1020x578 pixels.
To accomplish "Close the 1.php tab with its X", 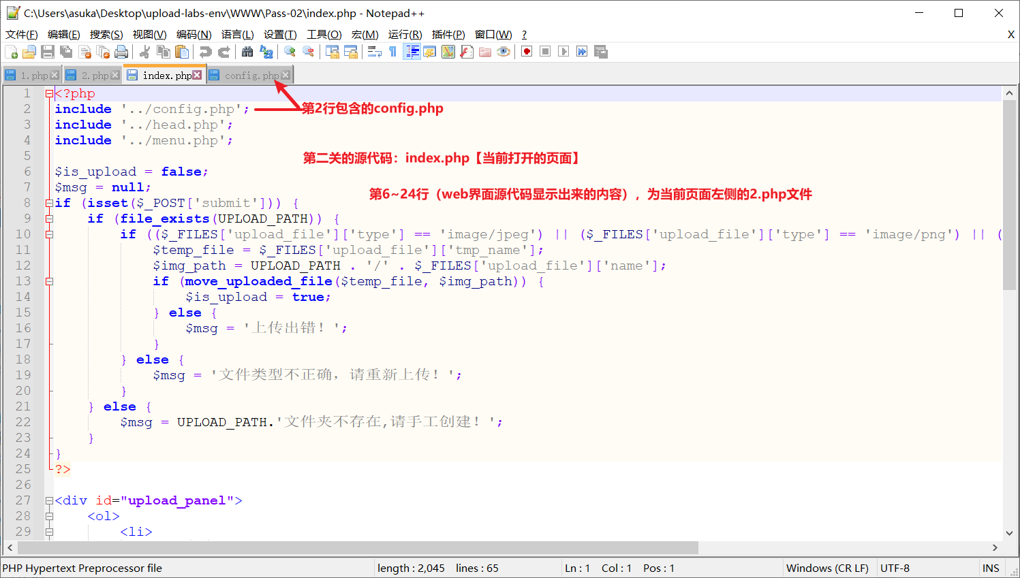I will point(55,75).
